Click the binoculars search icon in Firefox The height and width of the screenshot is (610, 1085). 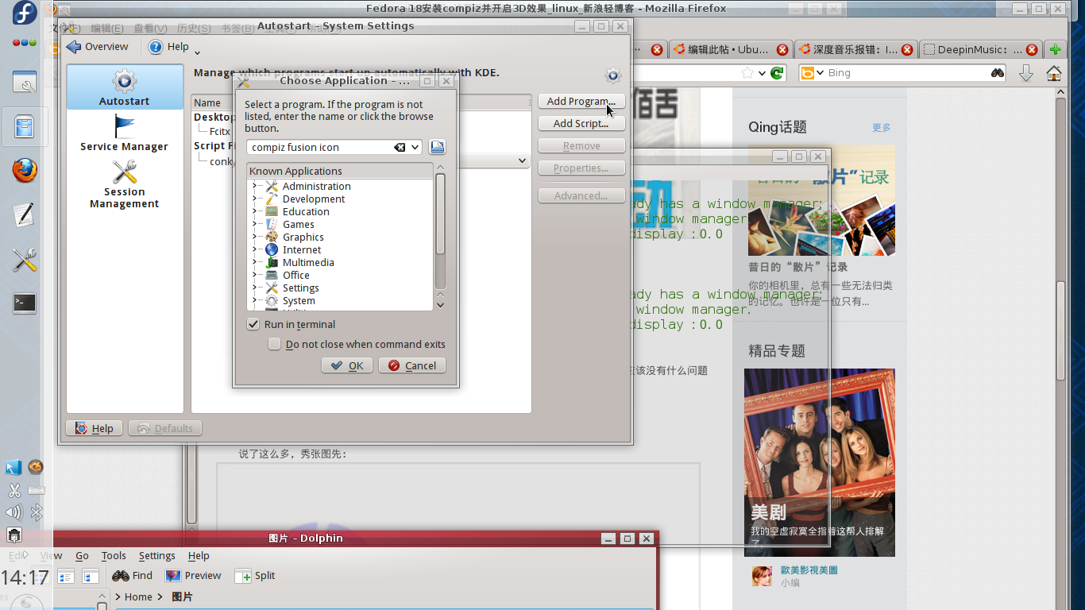tap(998, 73)
